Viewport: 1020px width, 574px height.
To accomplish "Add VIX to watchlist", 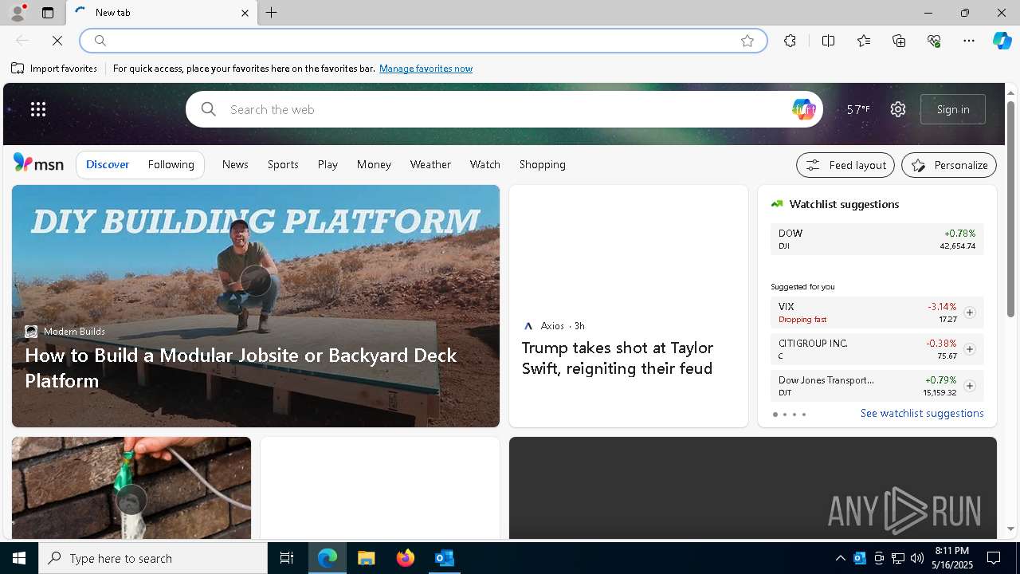I will coord(969,313).
